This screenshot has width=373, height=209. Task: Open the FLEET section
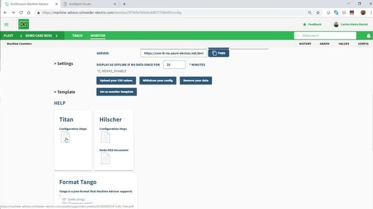pos(8,35)
